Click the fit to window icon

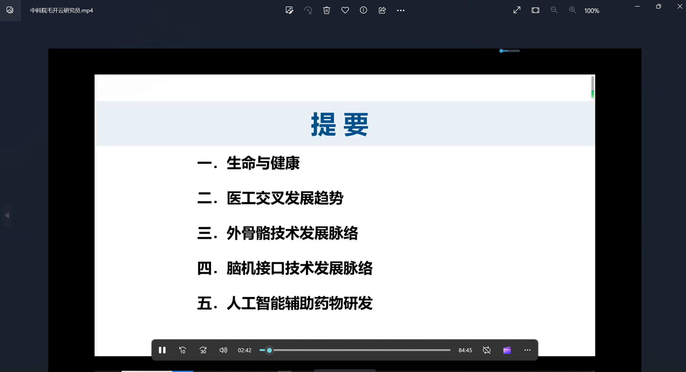coord(536,10)
